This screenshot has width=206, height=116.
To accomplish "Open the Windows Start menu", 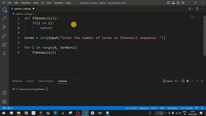I will (x=4, y=113).
